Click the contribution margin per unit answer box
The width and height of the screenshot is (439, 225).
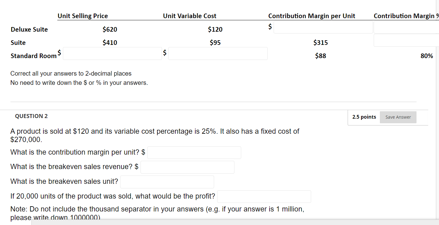(x=194, y=152)
